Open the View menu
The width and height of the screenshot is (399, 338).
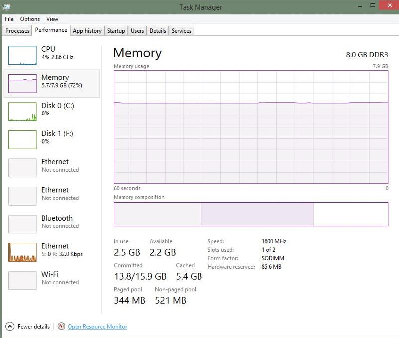pyautogui.click(x=52, y=19)
